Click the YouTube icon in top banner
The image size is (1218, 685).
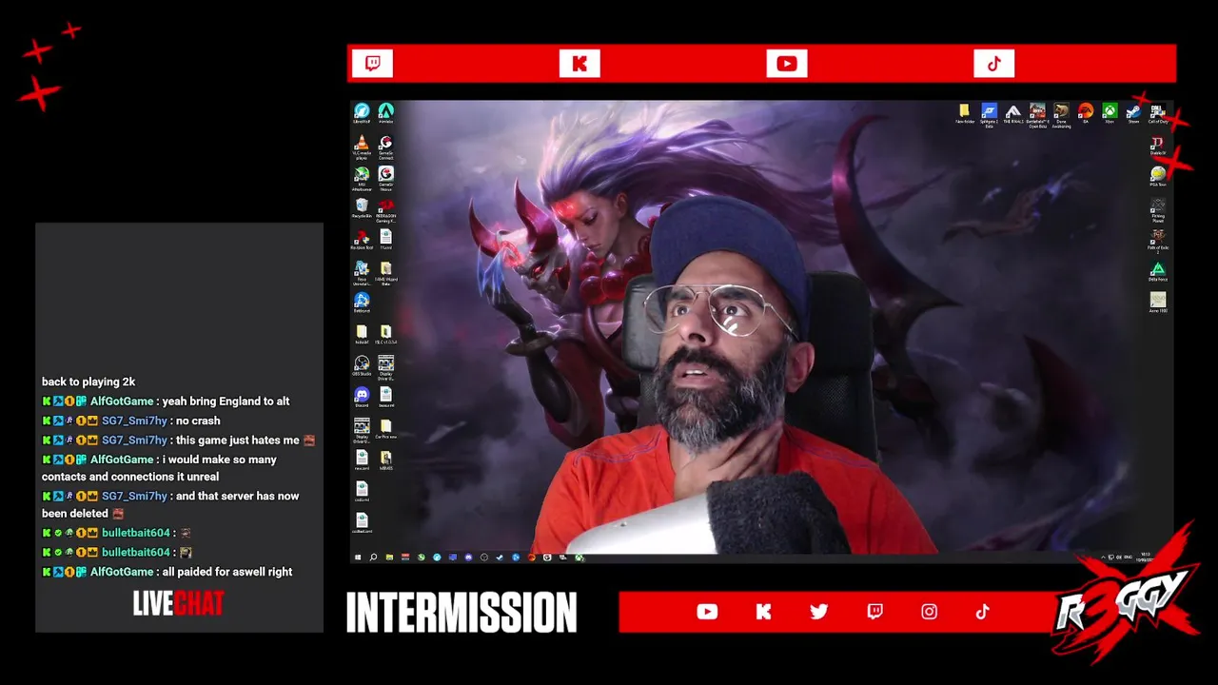(787, 64)
